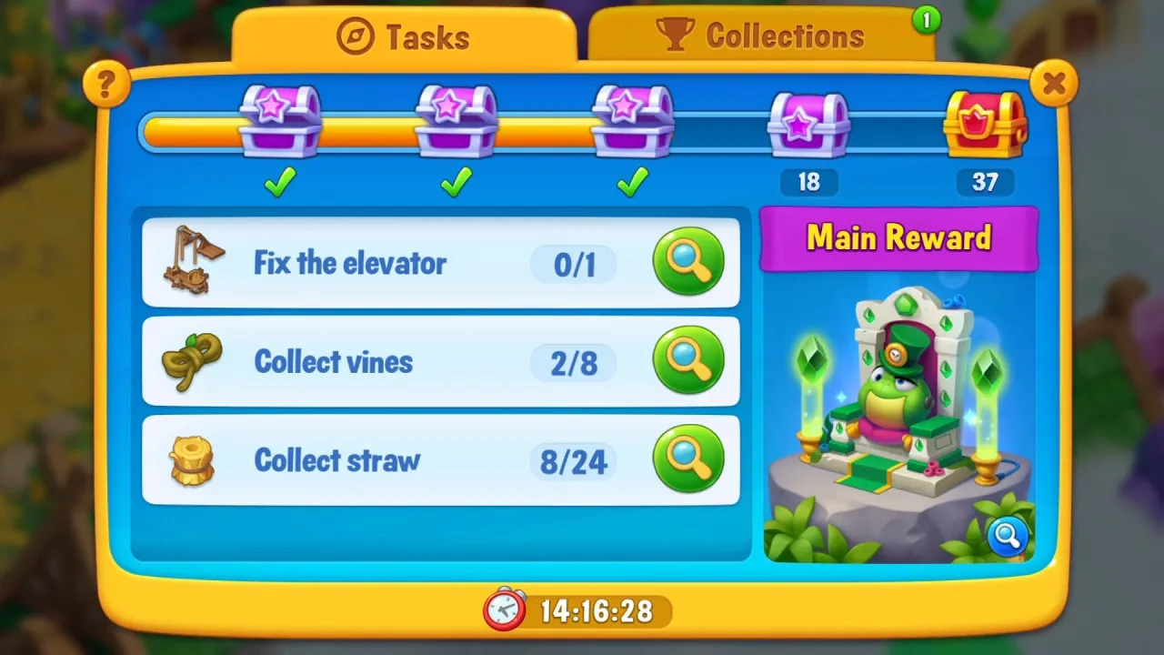Close the tasks window with X
This screenshot has width=1164, height=655.
pyautogui.click(x=1054, y=84)
